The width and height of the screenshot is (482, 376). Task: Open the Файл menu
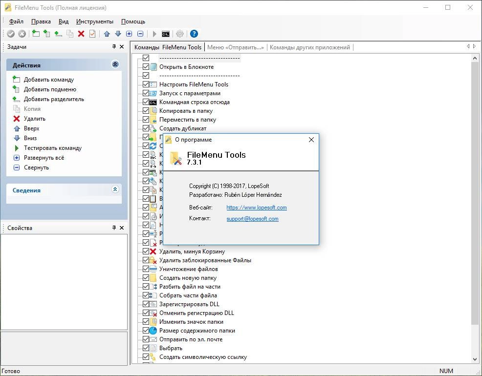(16, 21)
